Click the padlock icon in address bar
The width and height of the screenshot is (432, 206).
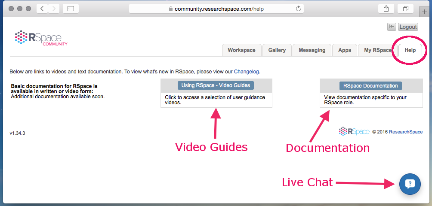click(x=171, y=9)
